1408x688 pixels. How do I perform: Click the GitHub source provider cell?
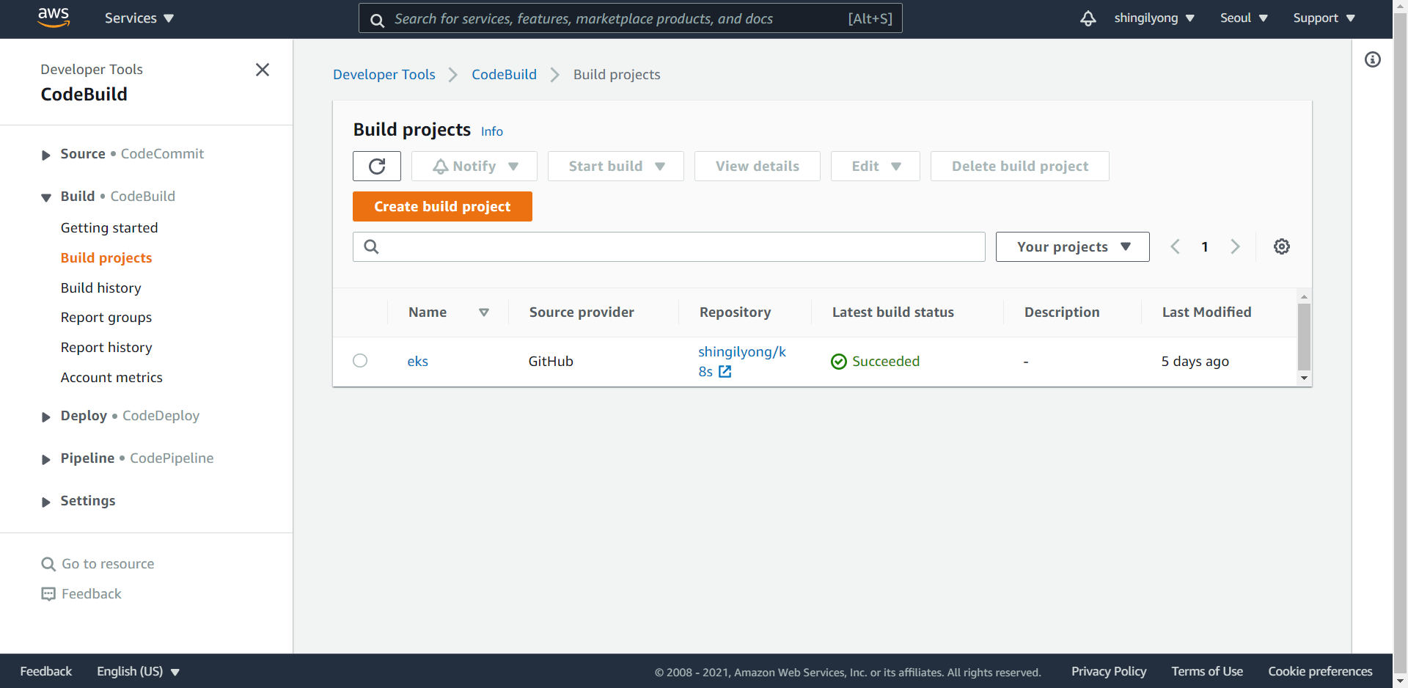pyautogui.click(x=551, y=362)
